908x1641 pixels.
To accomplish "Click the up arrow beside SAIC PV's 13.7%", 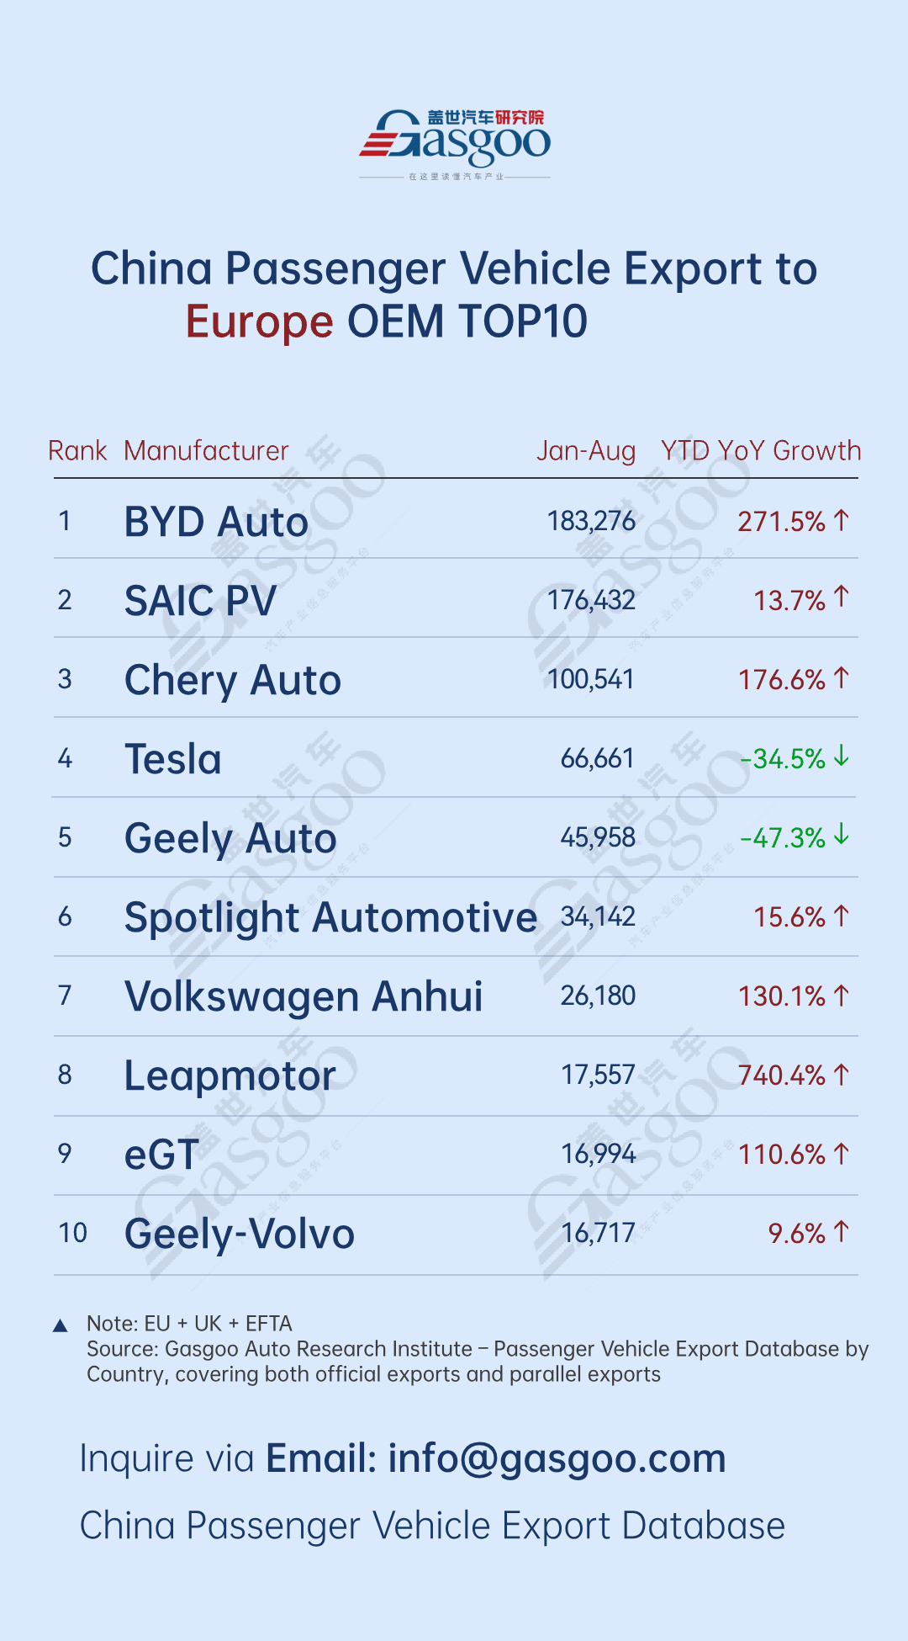I will point(842,597).
